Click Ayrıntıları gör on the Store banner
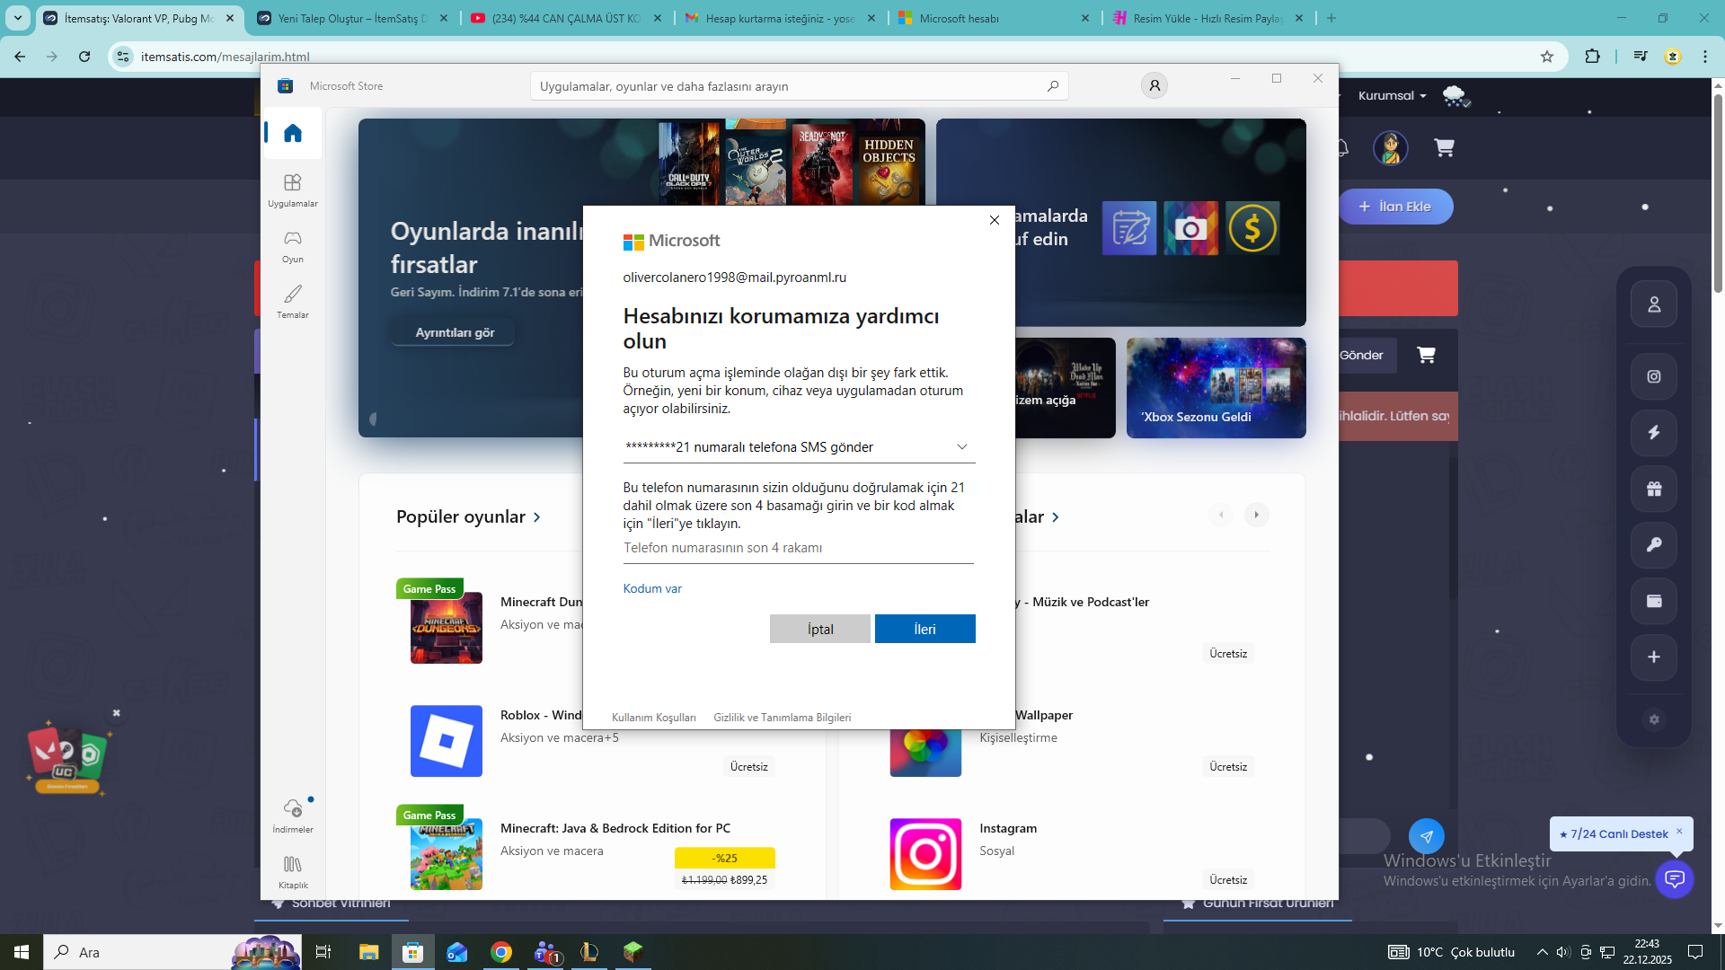The width and height of the screenshot is (1725, 970). tap(455, 332)
